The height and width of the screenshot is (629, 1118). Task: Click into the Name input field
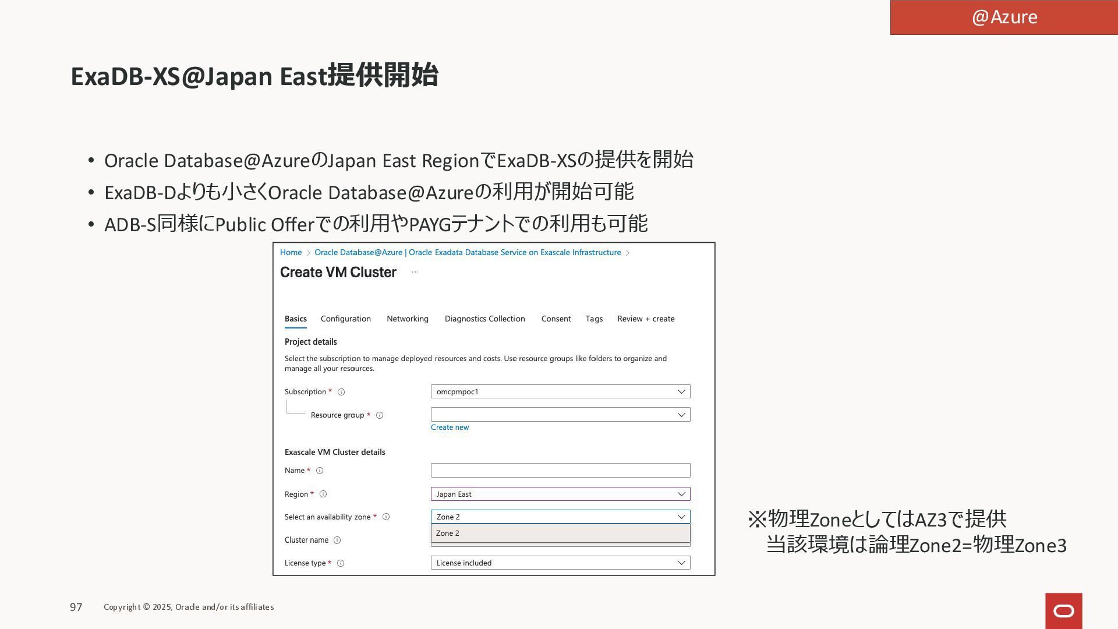(x=560, y=471)
